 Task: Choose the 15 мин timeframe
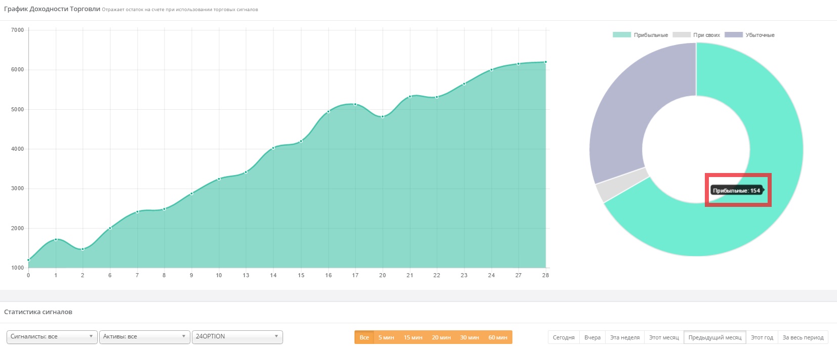pos(413,337)
